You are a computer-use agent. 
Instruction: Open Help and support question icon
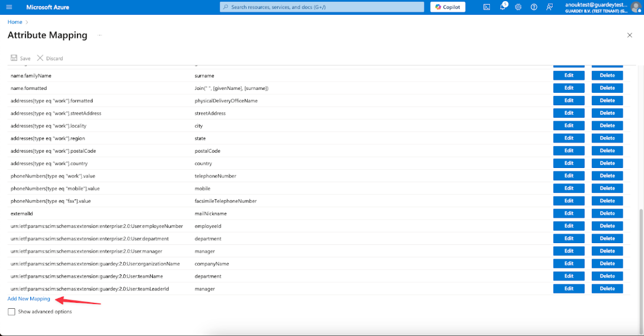point(534,7)
